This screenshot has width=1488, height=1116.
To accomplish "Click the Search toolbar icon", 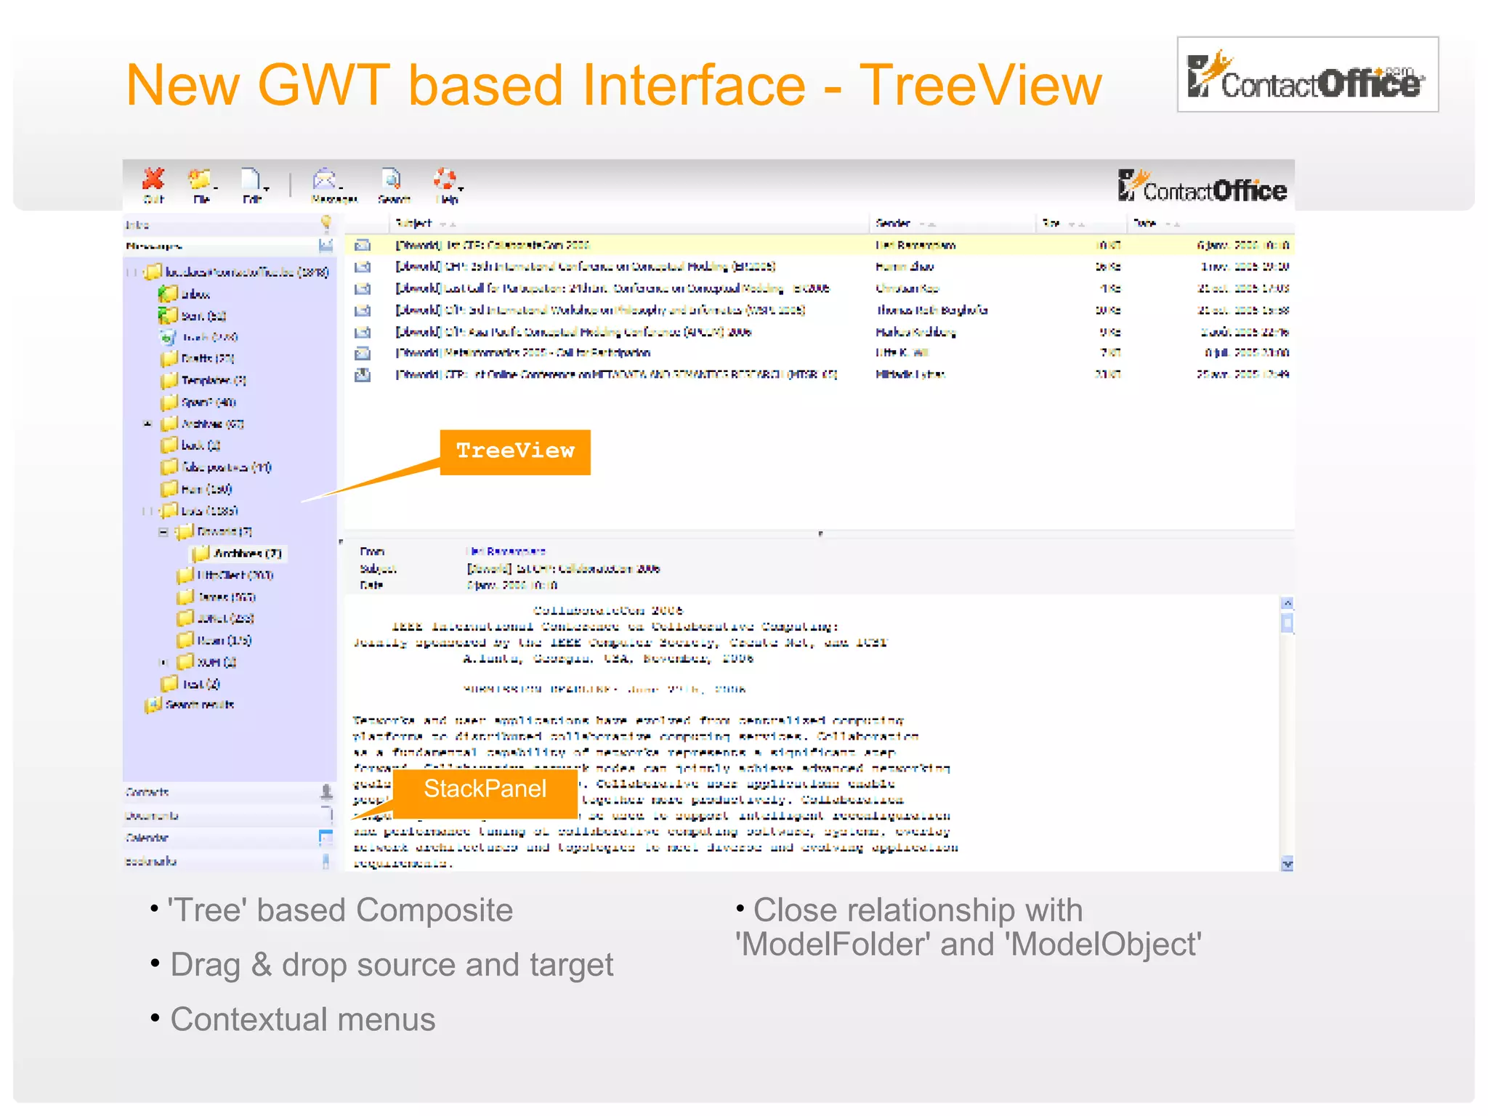I will [391, 179].
